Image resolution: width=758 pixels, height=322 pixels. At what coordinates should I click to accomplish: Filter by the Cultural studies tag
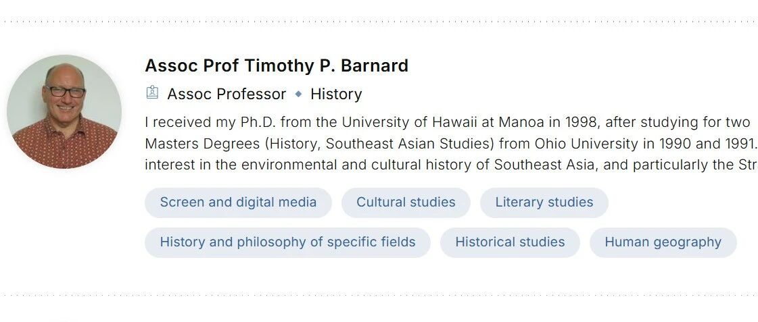tap(406, 203)
